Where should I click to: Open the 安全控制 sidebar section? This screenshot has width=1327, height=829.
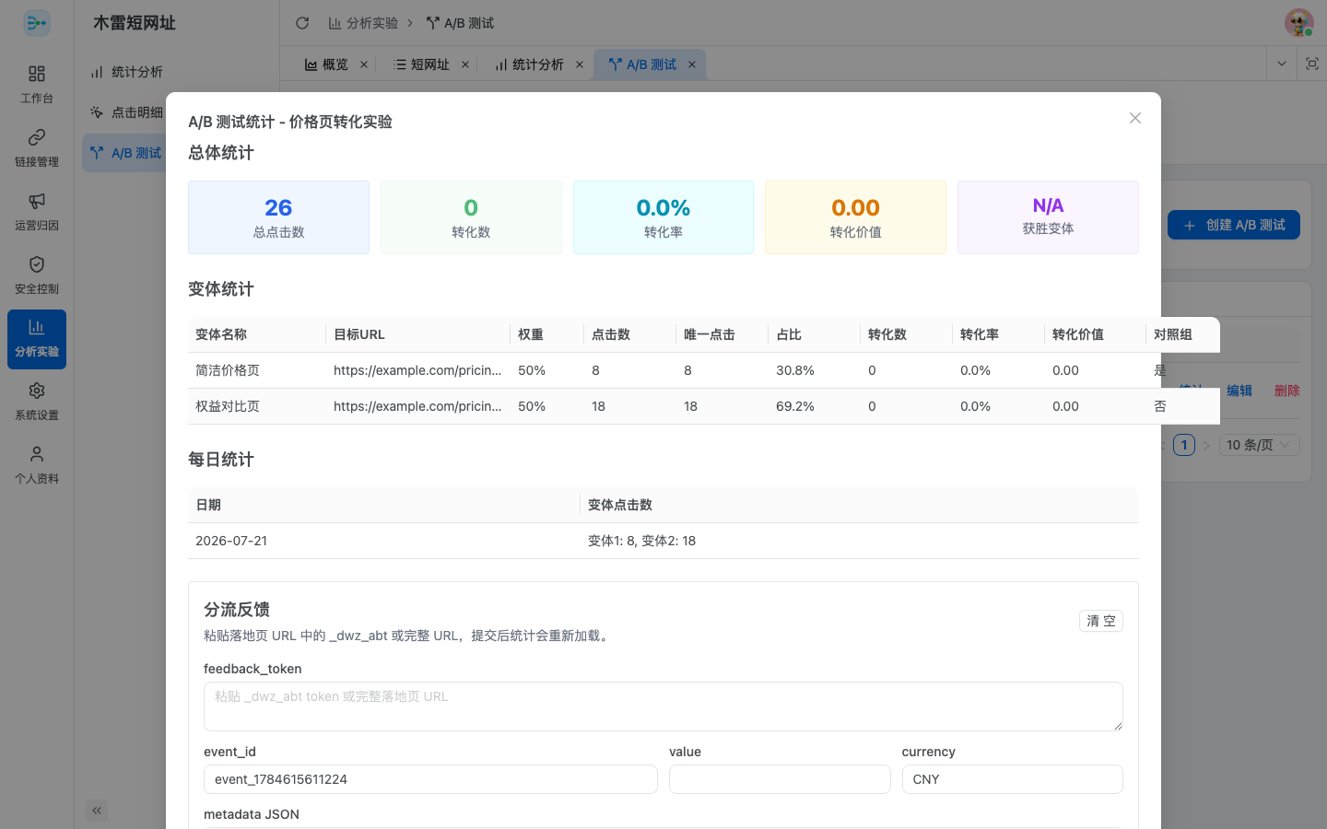(x=37, y=274)
